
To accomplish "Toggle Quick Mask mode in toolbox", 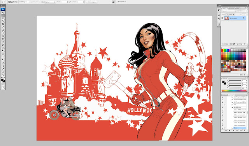I will (3, 84).
